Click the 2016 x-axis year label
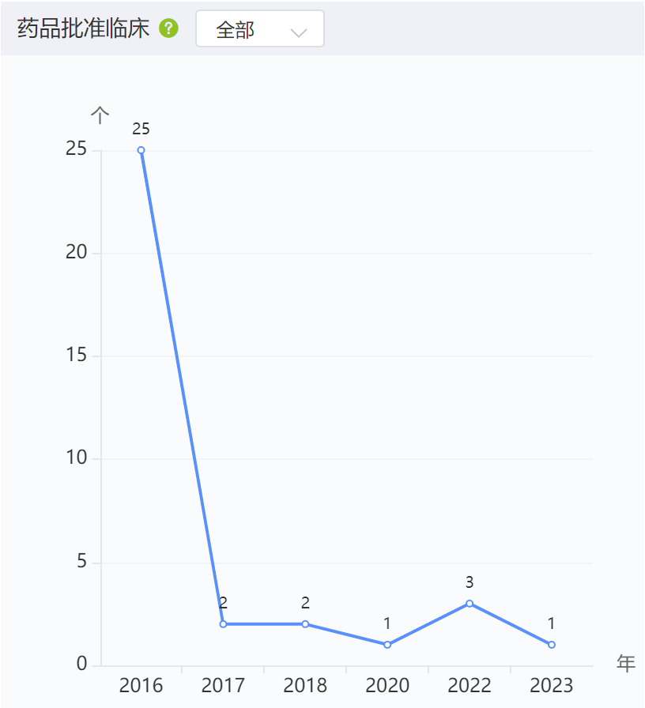Screen dimensions: 645x708 point(141,685)
